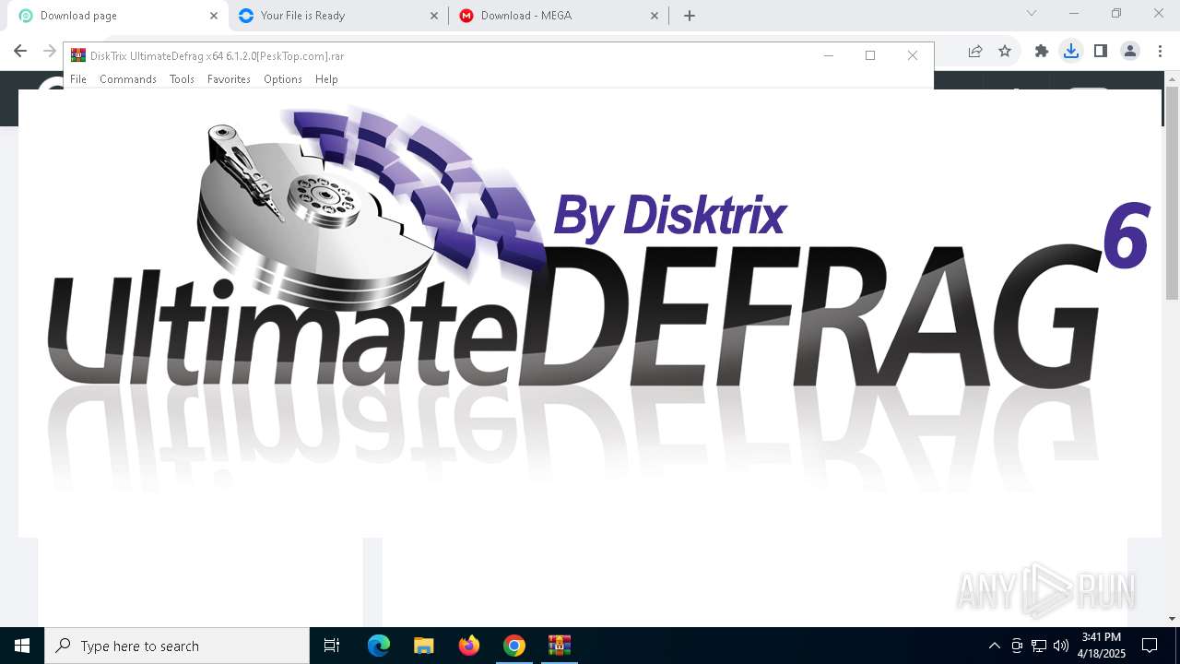Show hidden system tray icons
Viewport: 1180px width, 664px height.
point(994,646)
